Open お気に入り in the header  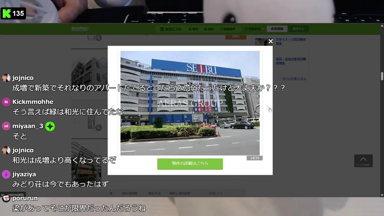[171, 29]
